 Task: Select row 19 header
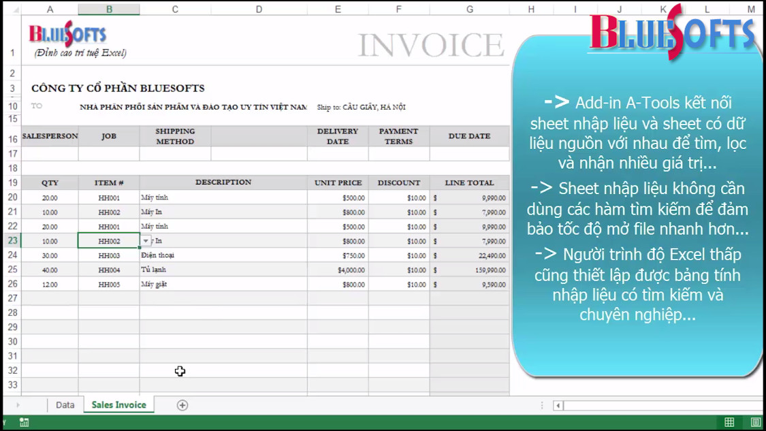click(12, 182)
